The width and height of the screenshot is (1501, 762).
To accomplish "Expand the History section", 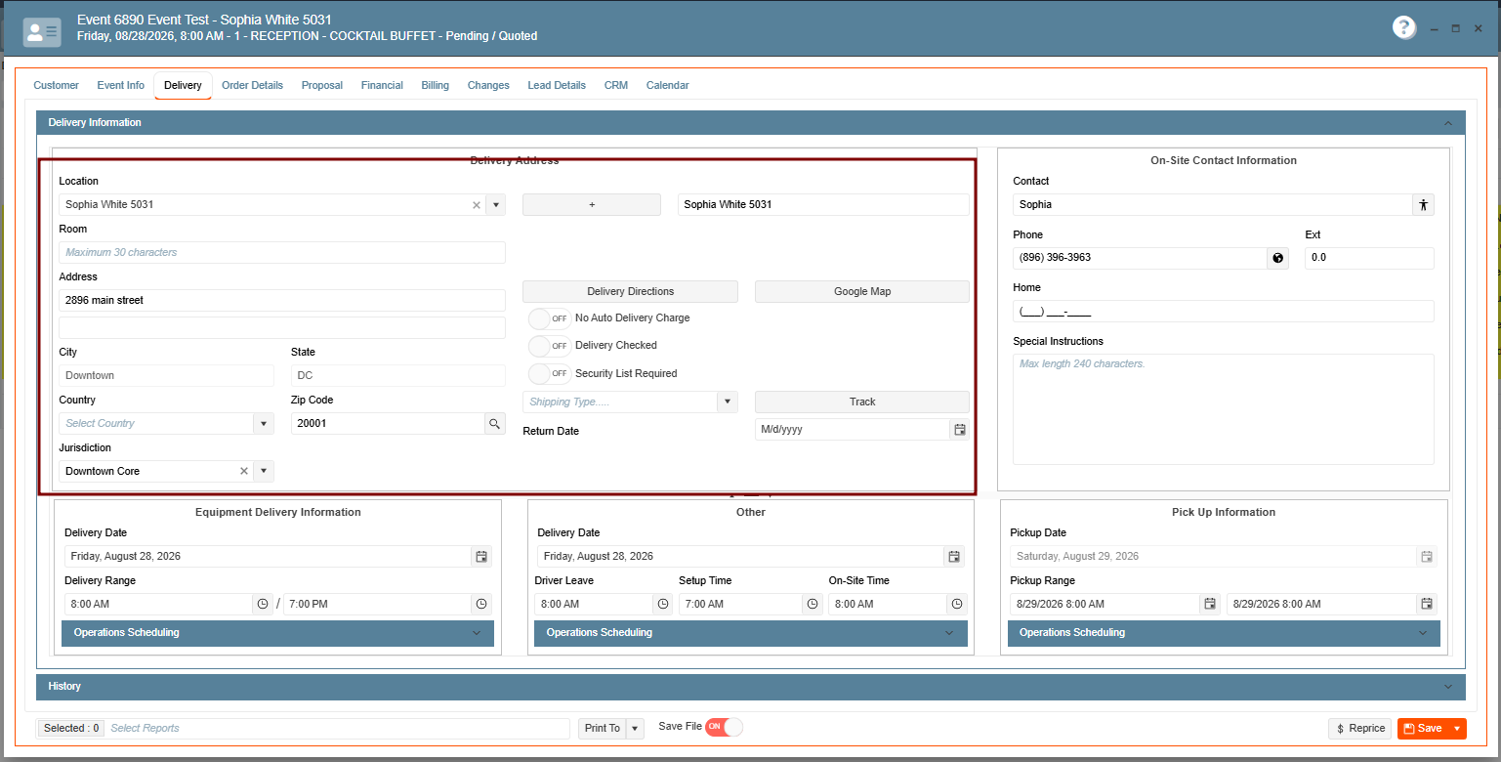I will 751,687.
